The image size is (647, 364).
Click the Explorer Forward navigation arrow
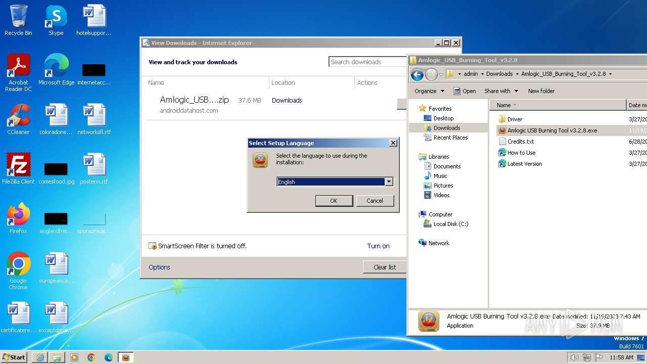tap(431, 75)
